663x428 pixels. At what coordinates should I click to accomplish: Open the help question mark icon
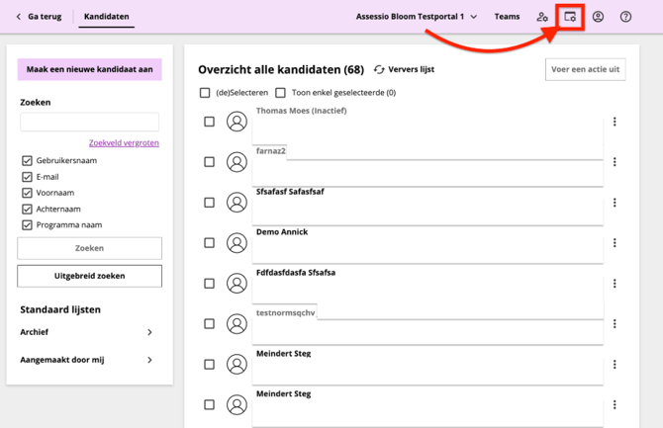[625, 17]
